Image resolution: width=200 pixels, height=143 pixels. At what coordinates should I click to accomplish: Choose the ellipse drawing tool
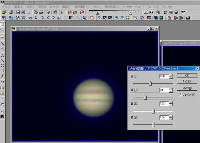tap(3, 65)
